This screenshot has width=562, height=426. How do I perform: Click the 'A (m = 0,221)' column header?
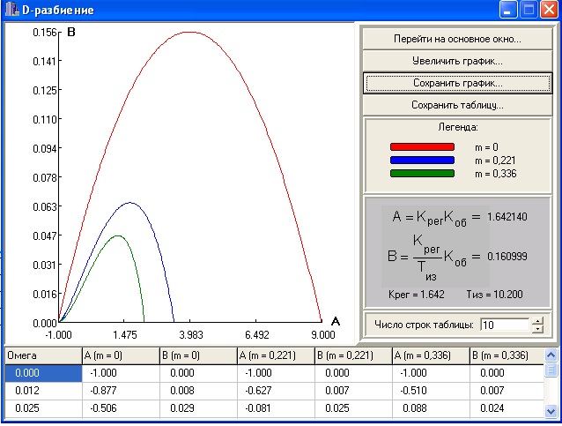276,355
